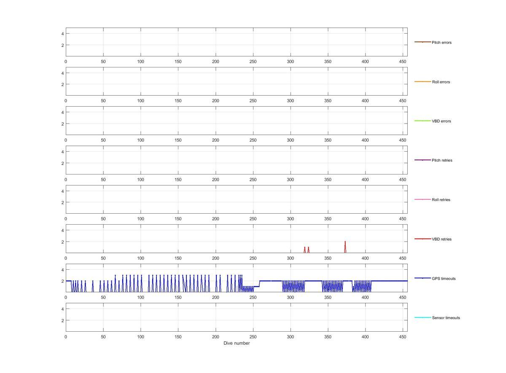The height and width of the screenshot is (373, 506).
Task: Click the y-axis '2' tick of Sensor timeouts plot
Action: (x=62, y=320)
